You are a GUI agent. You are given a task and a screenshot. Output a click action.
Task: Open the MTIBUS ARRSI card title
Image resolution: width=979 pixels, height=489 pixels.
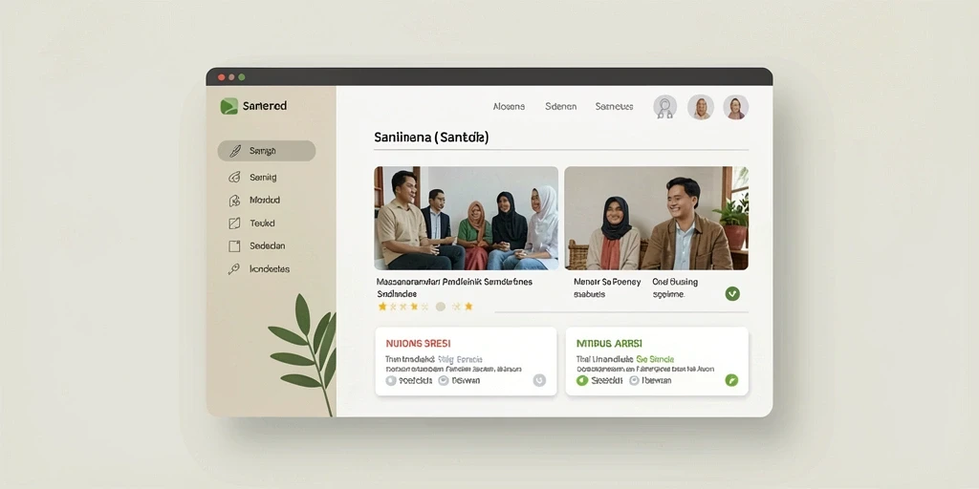click(609, 344)
